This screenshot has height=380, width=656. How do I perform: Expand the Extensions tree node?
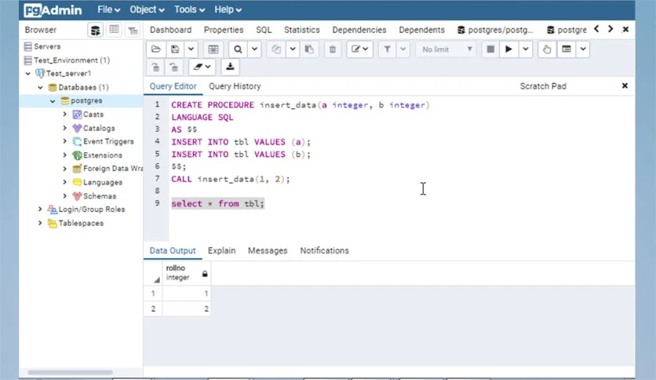pyautogui.click(x=65, y=155)
